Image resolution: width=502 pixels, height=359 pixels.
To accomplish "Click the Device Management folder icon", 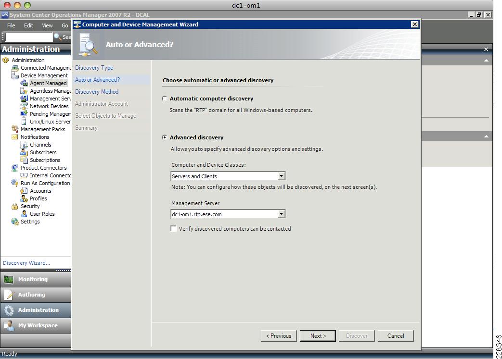I will (15, 75).
